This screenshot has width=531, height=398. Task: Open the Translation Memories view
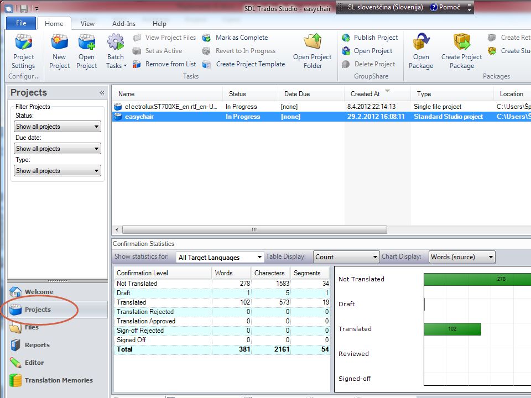pos(58,380)
